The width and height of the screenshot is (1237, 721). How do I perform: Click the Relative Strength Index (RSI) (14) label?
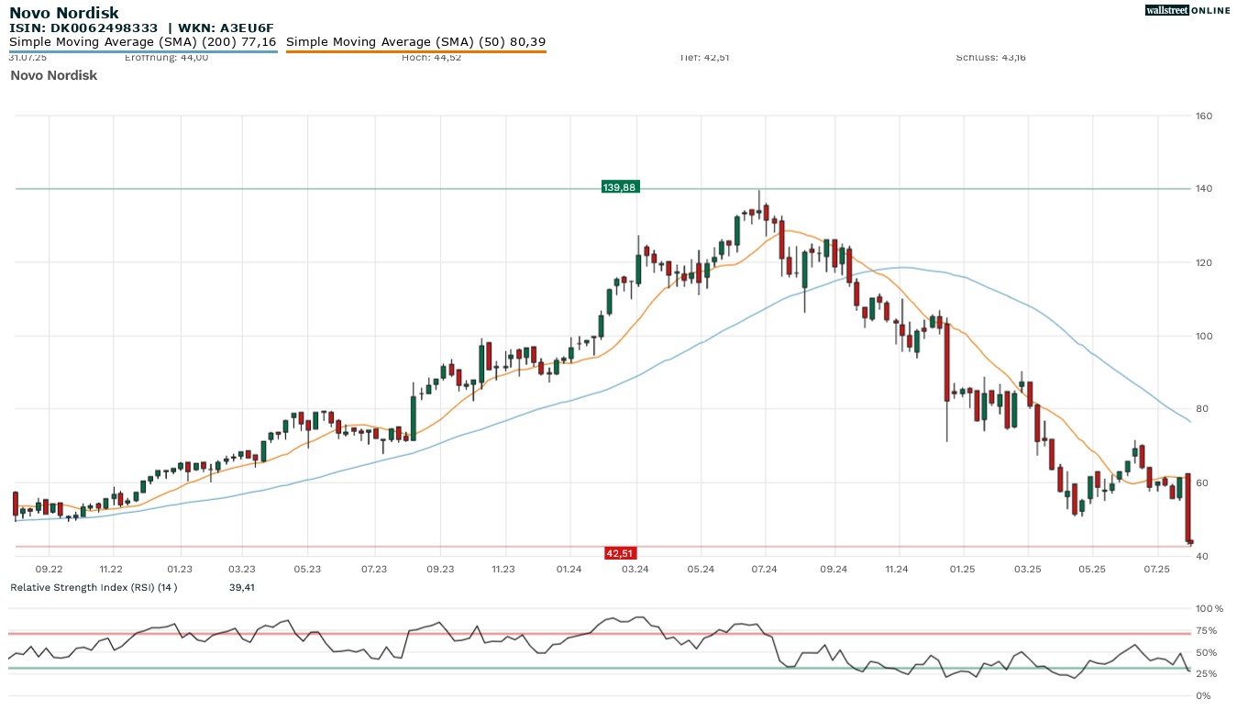[94, 587]
